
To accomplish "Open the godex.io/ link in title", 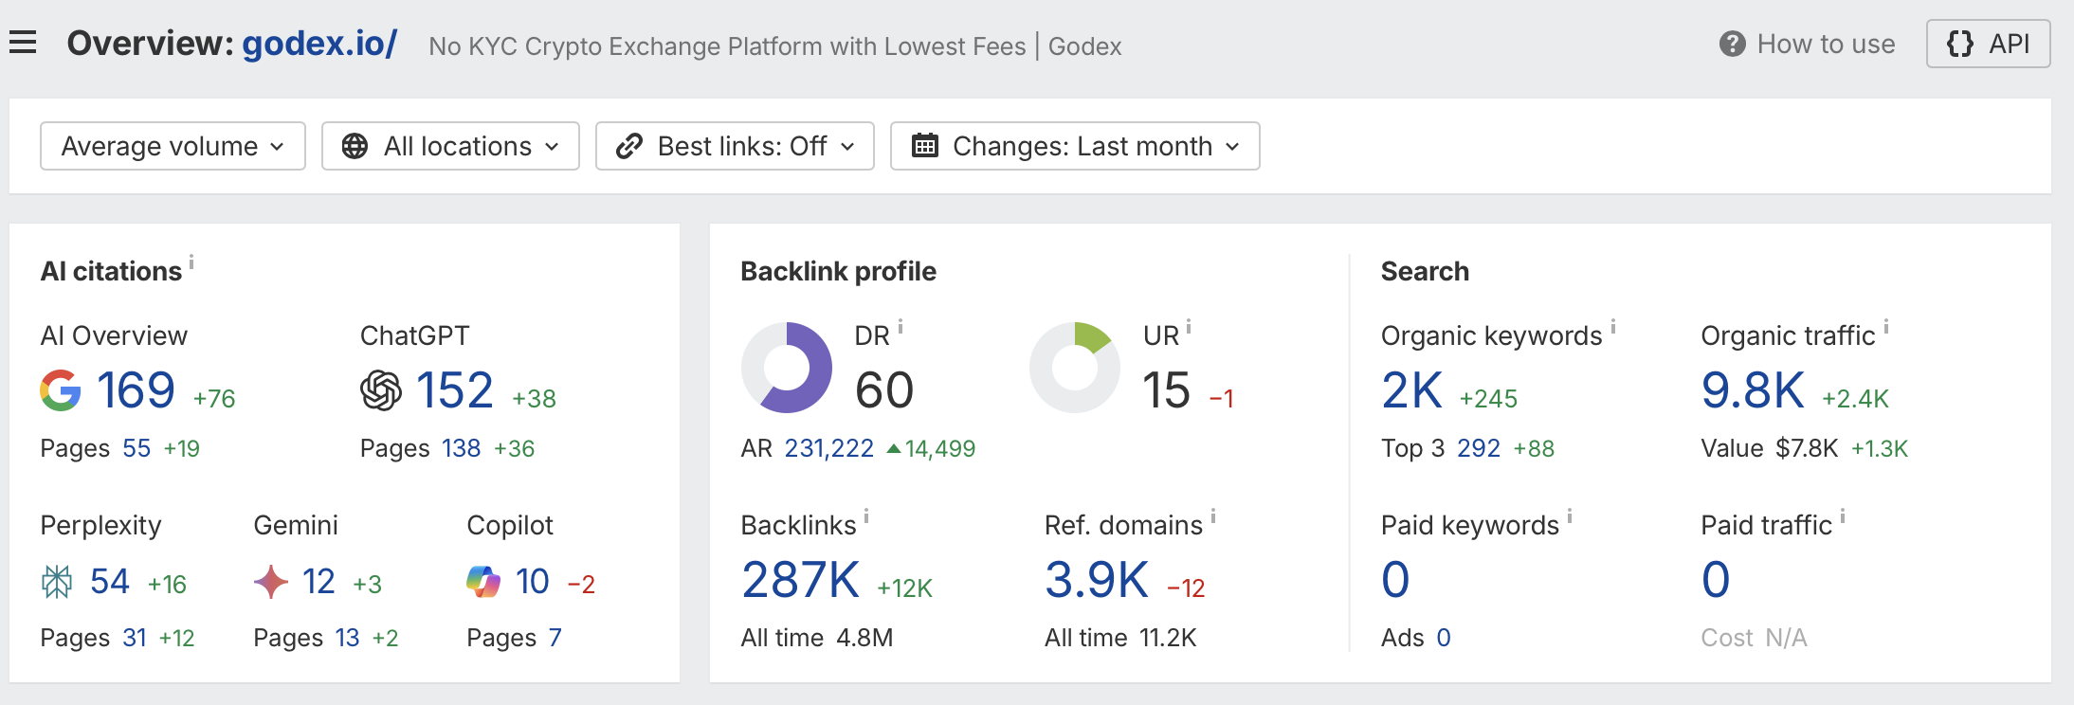I will click(x=319, y=44).
